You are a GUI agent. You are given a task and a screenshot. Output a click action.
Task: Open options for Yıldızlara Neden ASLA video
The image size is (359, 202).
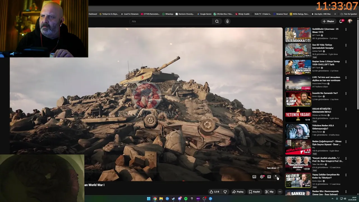pos(346,126)
